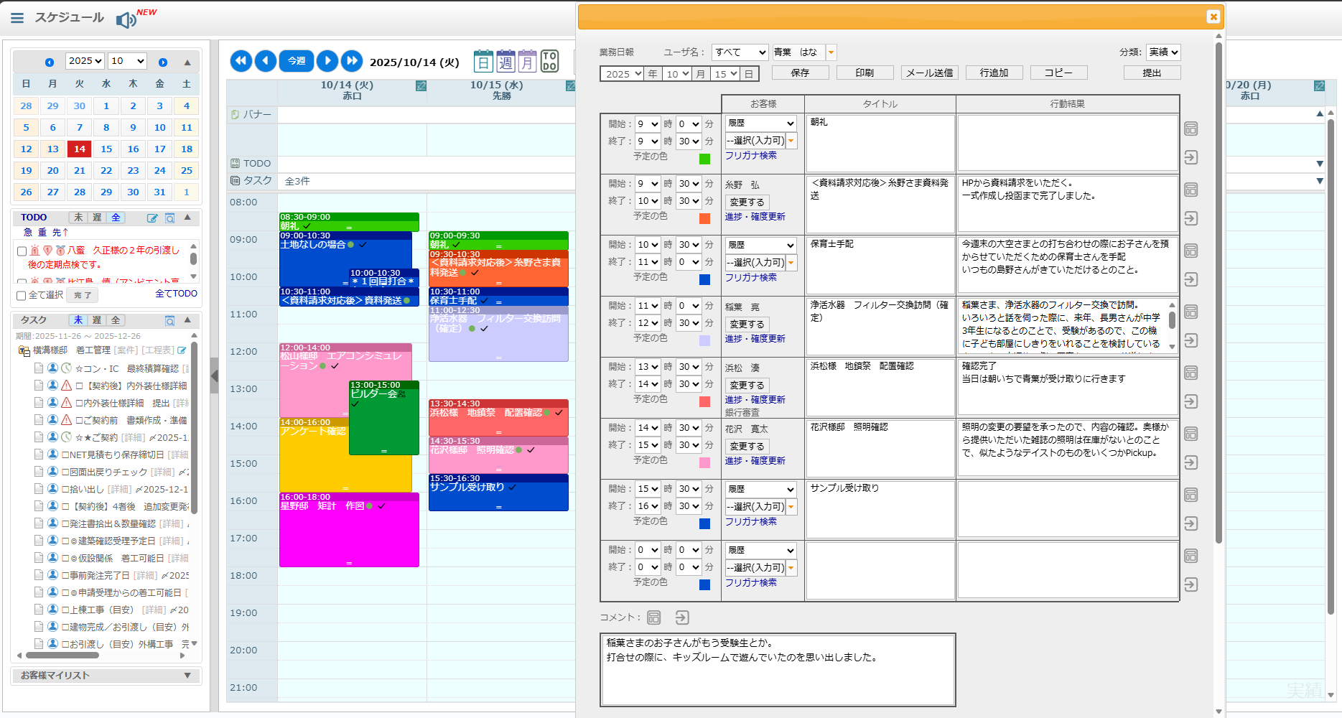1342x718 pixels.
Task: Tick the 久正様の2年の引渡し TODO checkbox
Action: (x=22, y=251)
